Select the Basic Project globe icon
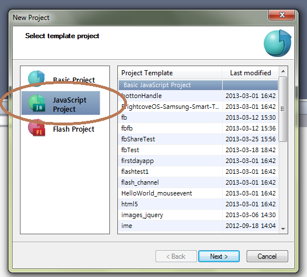The image size is (307, 277). pyautogui.click(x=36, y=78)
